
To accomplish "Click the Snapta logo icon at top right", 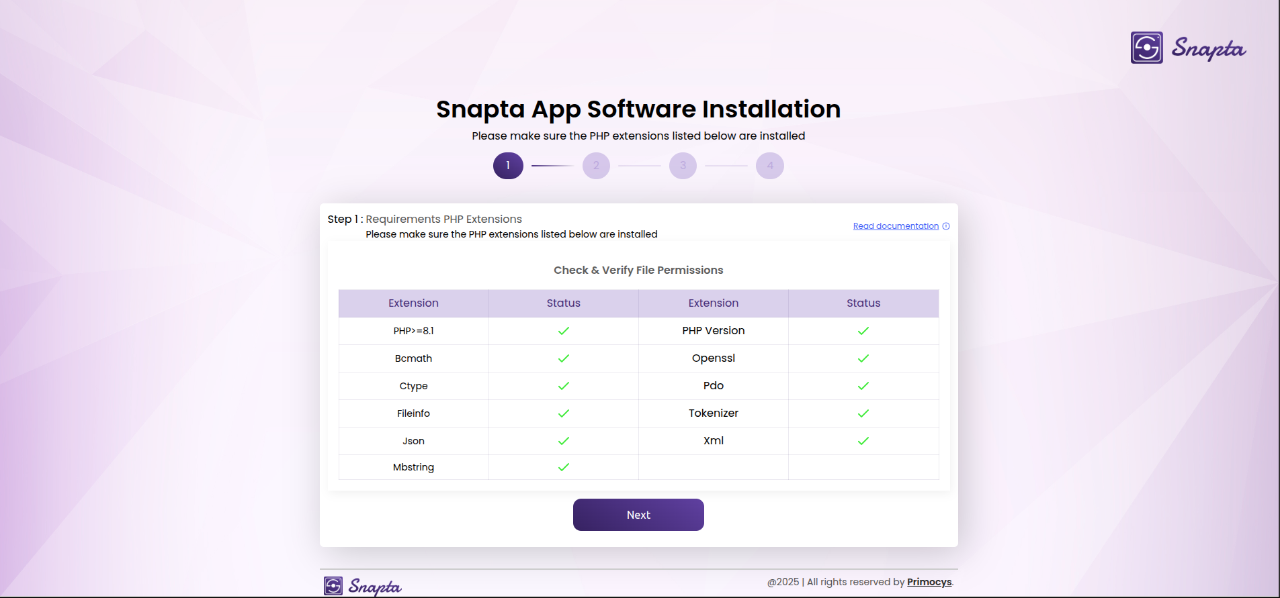I will [1146, 48].
